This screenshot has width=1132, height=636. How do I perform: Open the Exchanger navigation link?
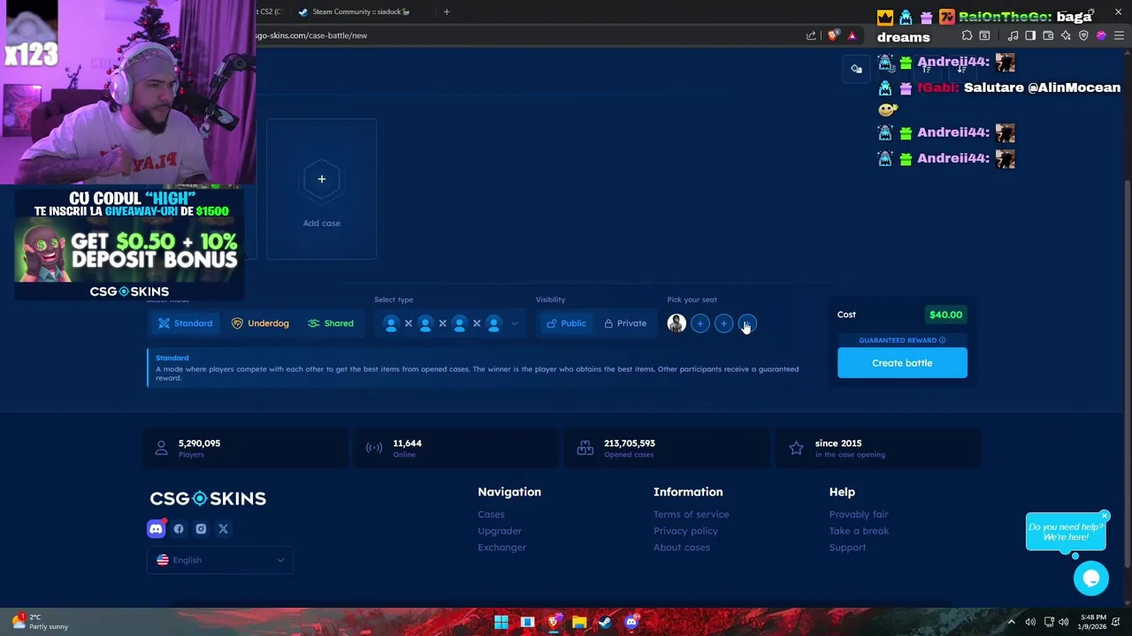click(501, 548)
